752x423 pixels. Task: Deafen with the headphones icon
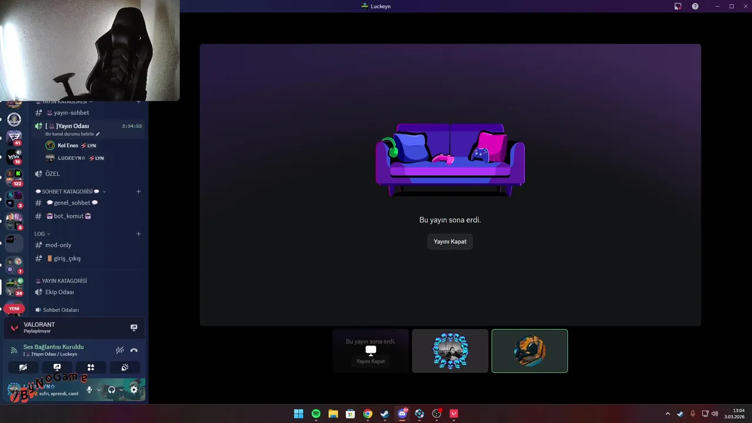112,390
